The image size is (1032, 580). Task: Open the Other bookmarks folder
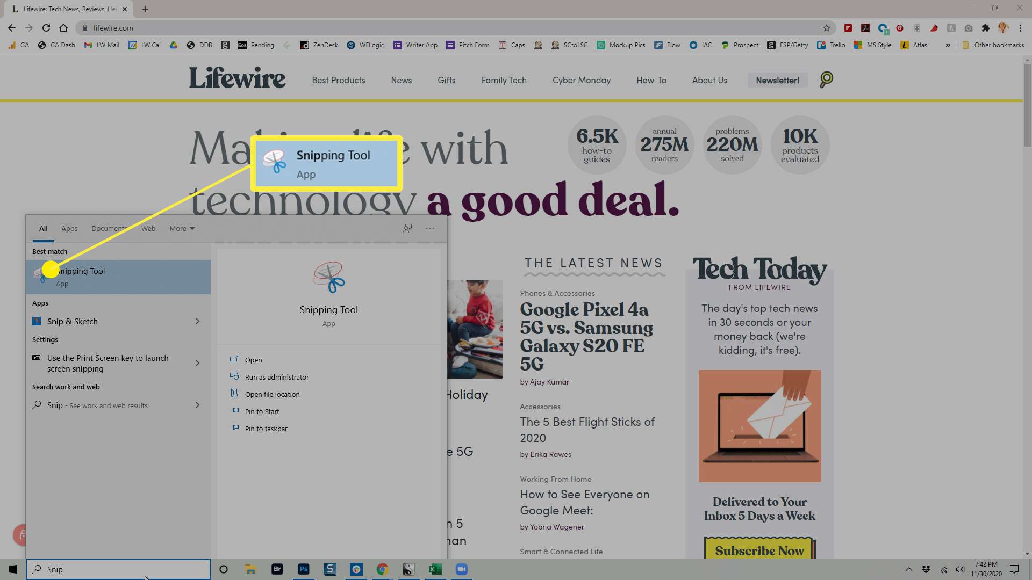pyautogui.click(x=993, y=45)
